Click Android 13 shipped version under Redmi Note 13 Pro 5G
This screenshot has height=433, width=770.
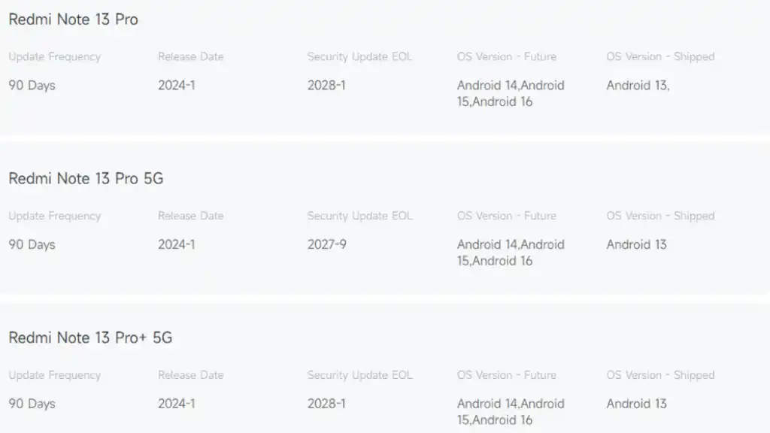(636, 244)
